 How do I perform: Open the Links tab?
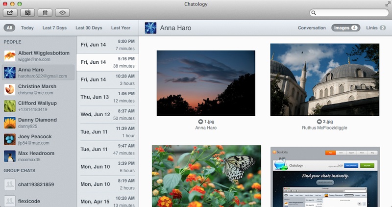376,28
